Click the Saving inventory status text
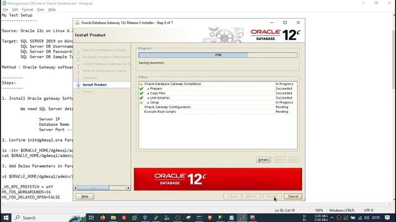396x222 pixels. pyautogui.click(x=151, y=63)
